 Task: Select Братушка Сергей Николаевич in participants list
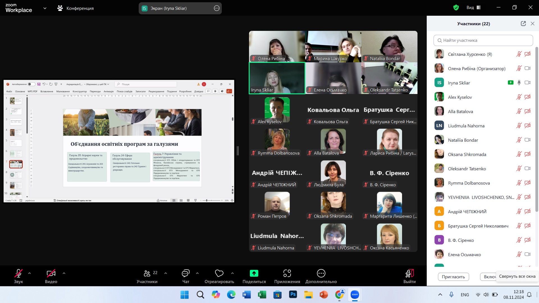point(483,226)
